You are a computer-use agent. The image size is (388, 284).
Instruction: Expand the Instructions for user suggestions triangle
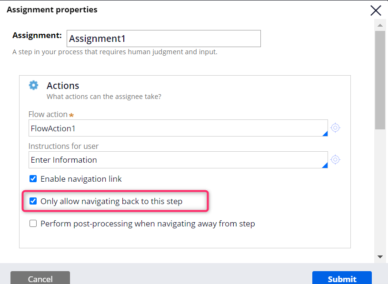(325, 166)
